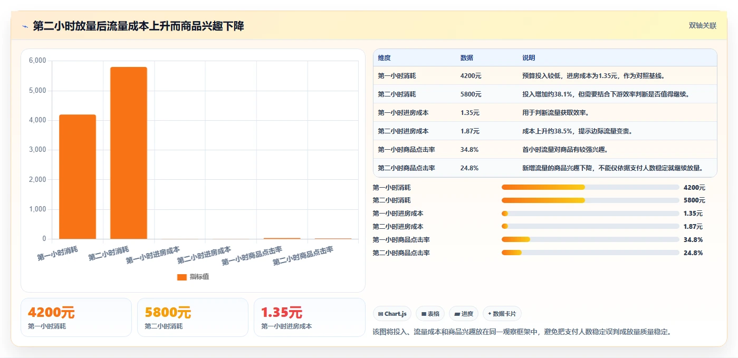Click x-axis label 第一小时进房成本

tap(153, 255)
